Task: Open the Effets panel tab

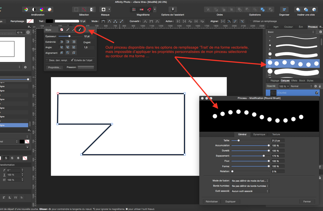Action: 294,81
